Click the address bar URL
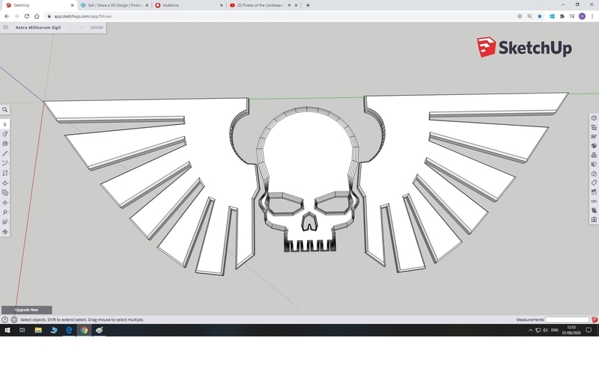Viewport: 599px width, 380px height. pos(82,16)
